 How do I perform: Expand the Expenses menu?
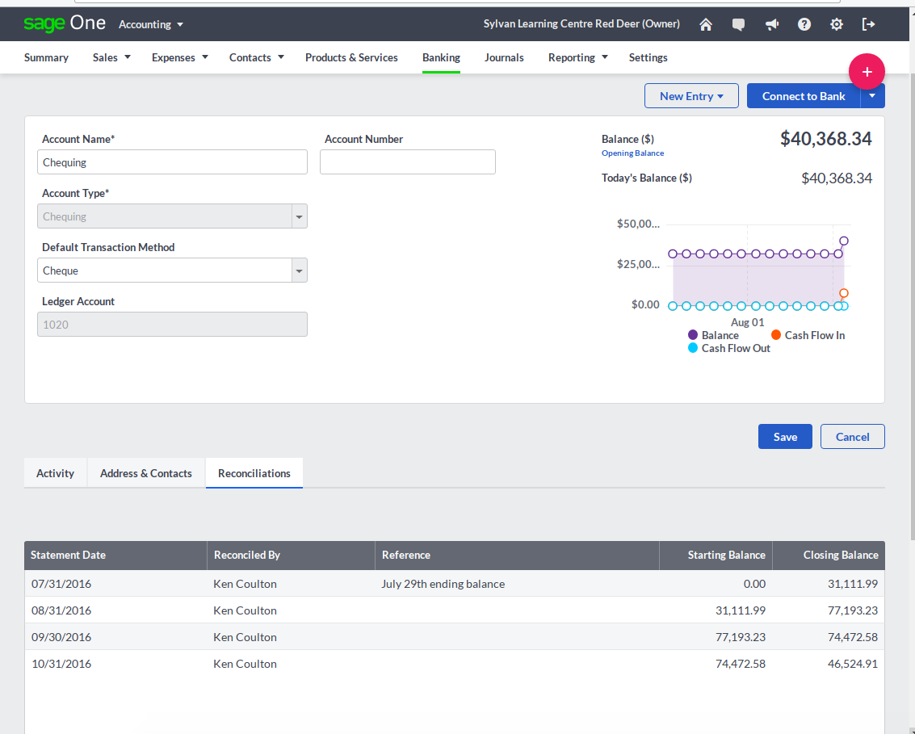pyautogui.click(x=180, y=57)
